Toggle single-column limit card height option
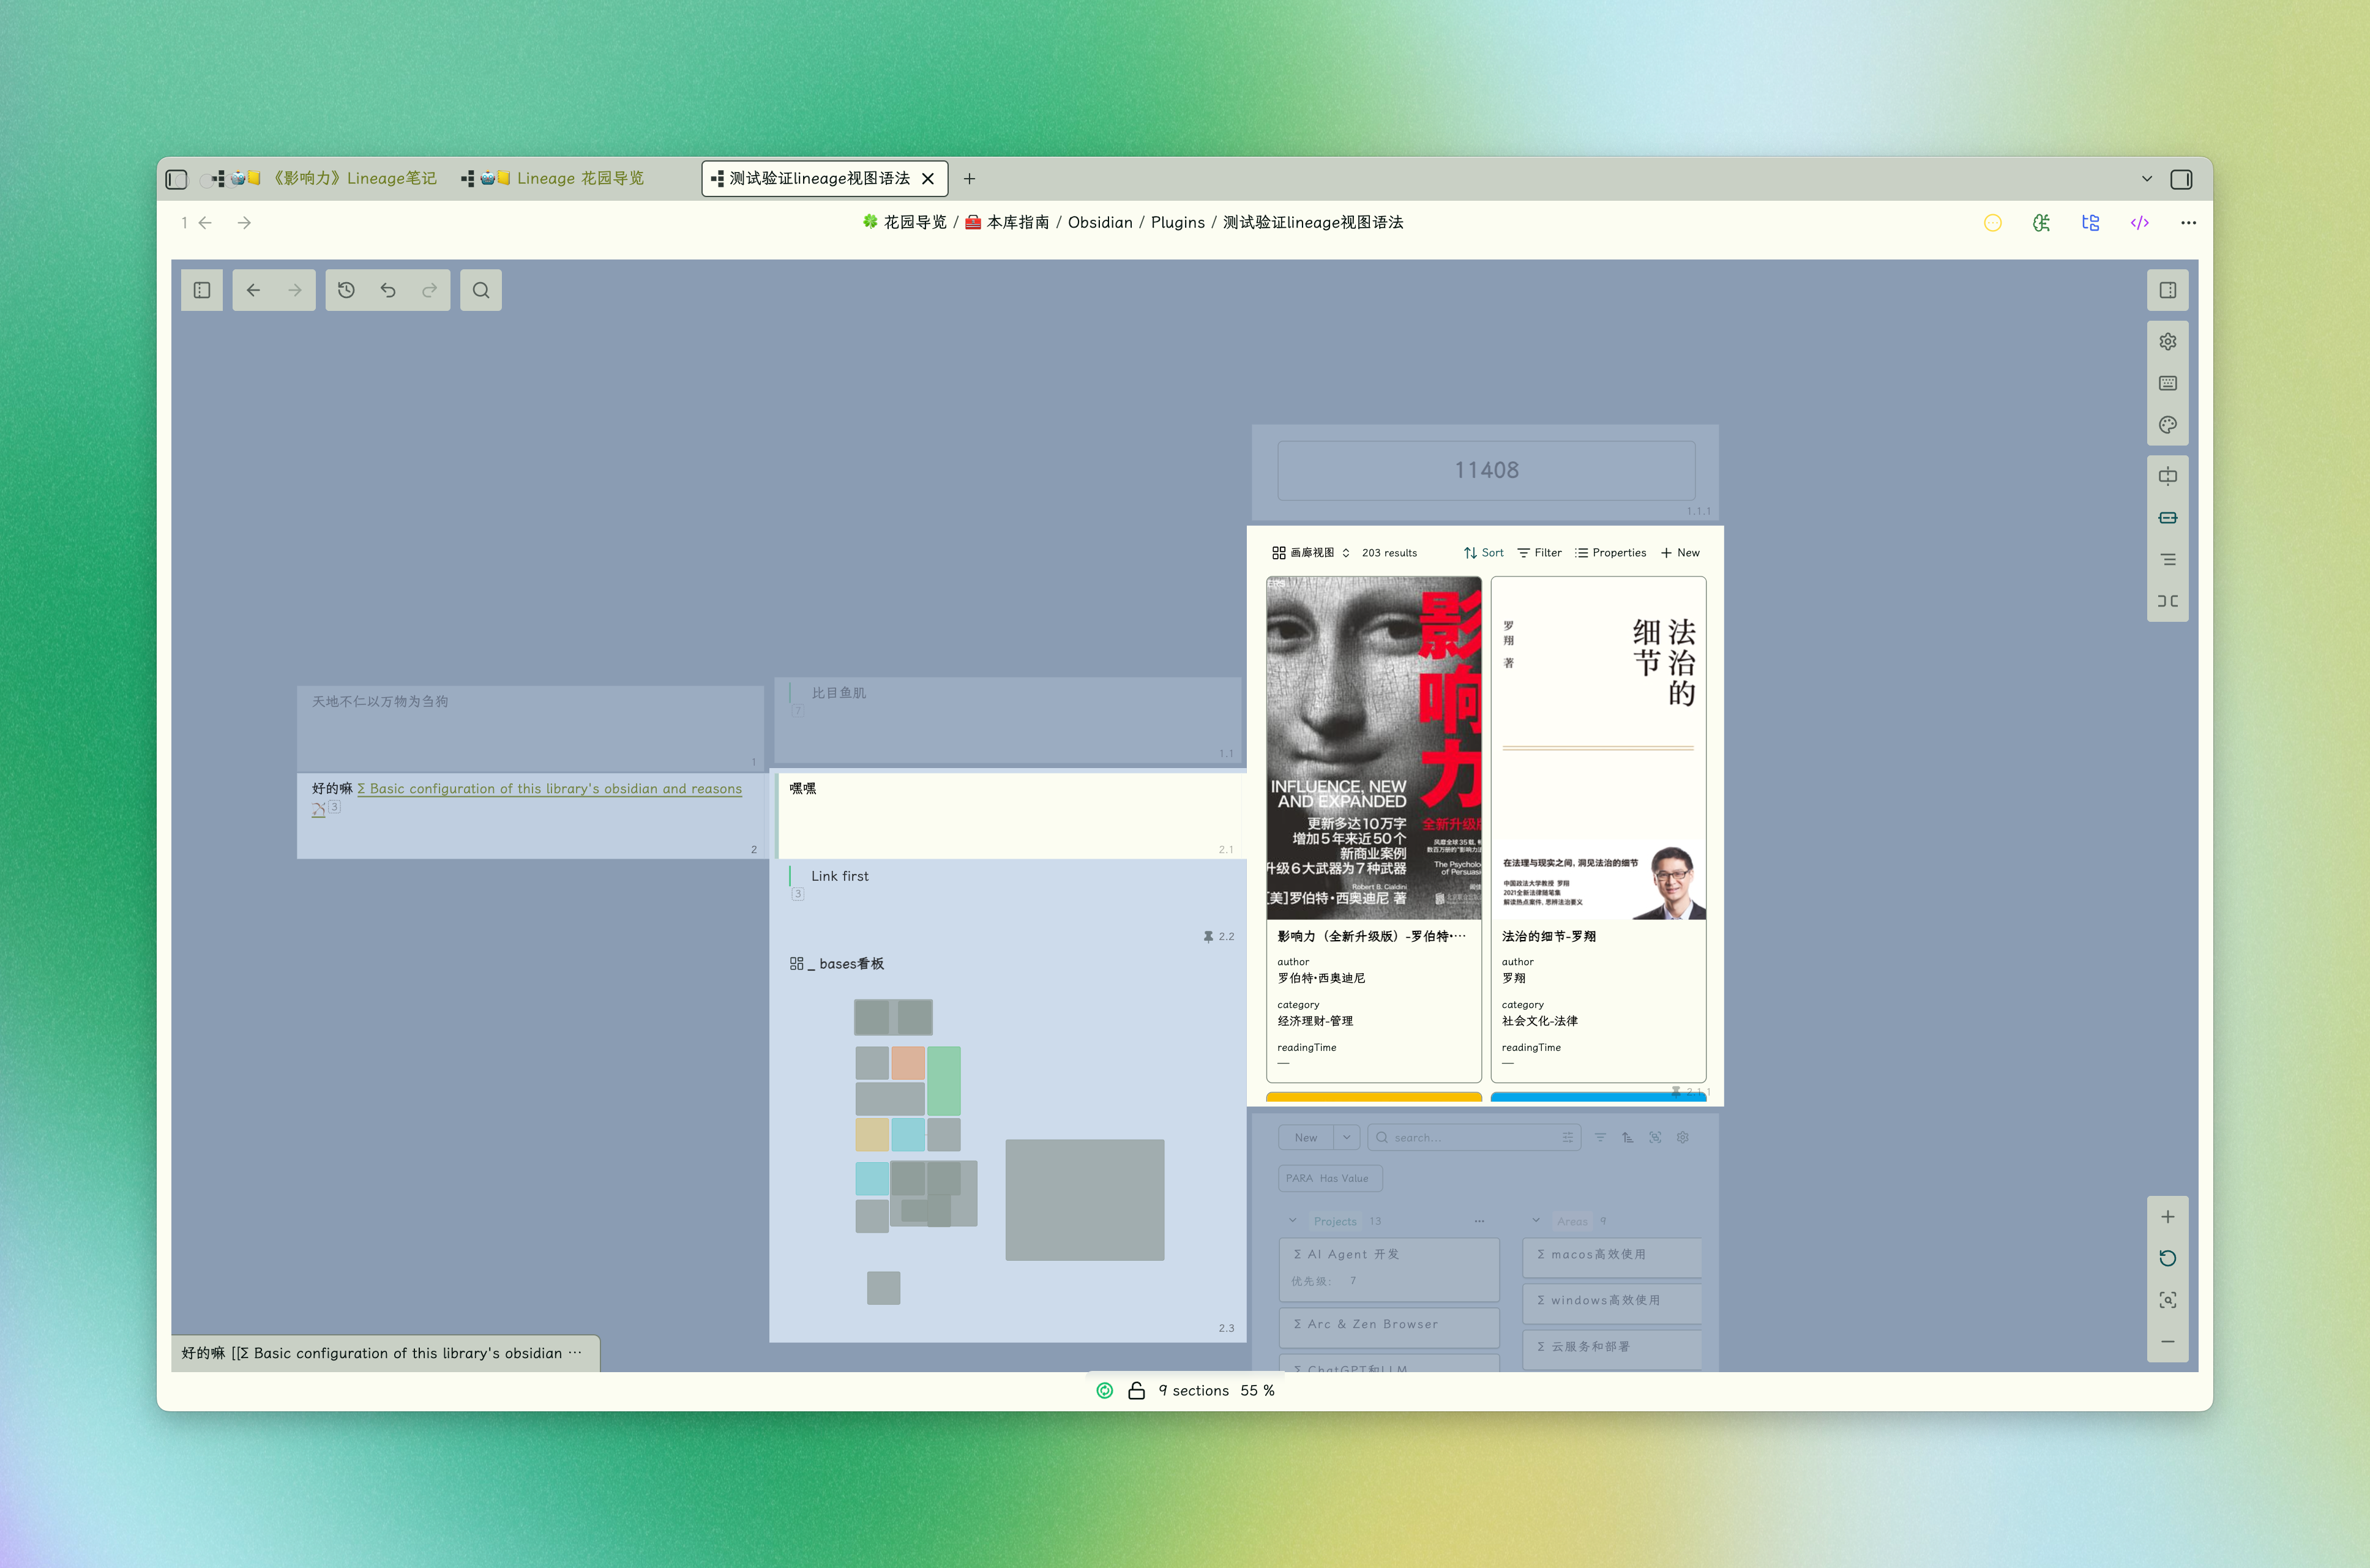Viewport: 2370px width, 1568px height. coord(2167,518)
